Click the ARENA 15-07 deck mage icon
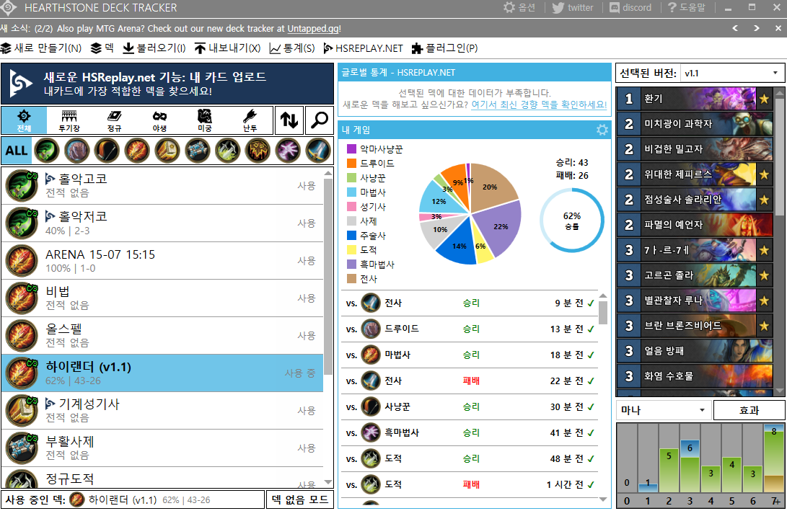 [x=22, y=261]
